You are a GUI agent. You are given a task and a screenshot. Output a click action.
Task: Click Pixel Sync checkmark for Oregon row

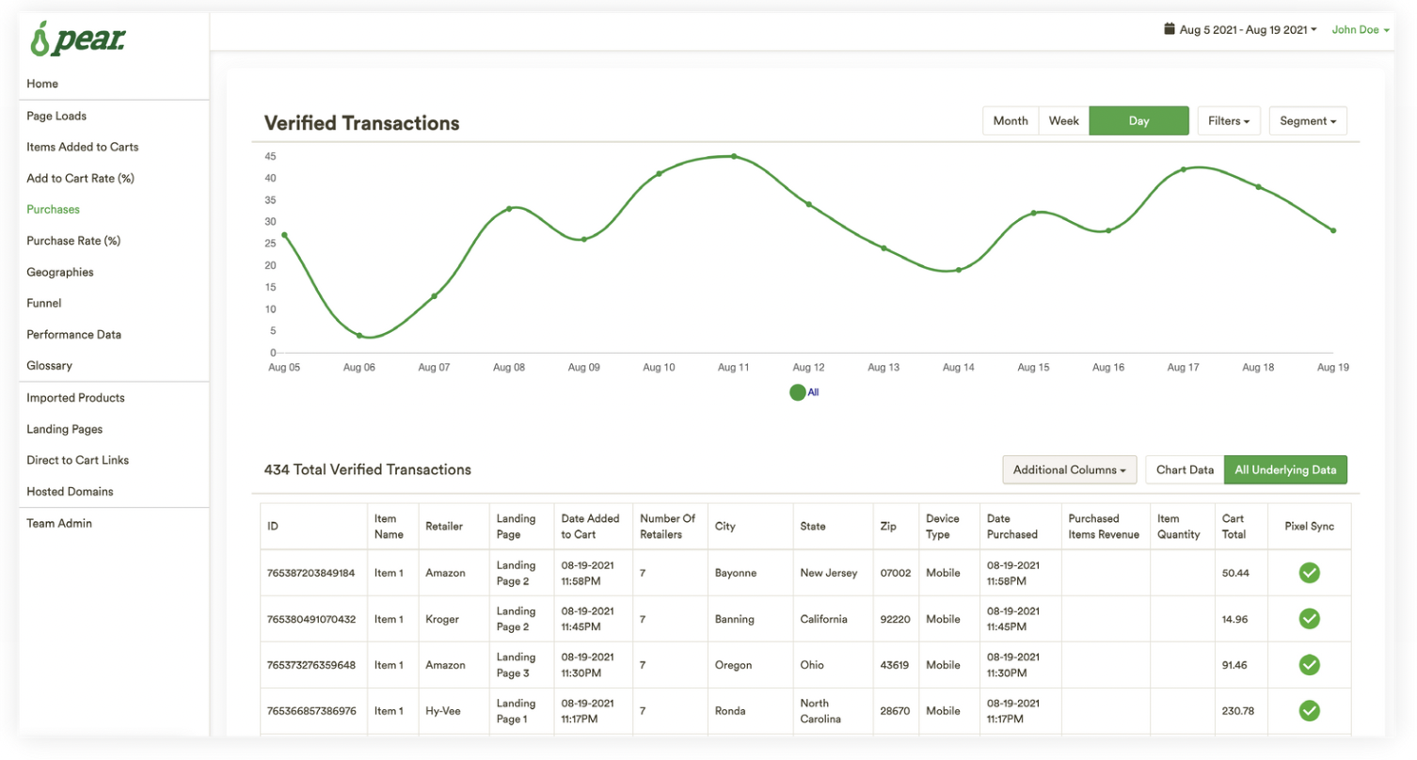pyautogui.click(x=1309, y=665)
